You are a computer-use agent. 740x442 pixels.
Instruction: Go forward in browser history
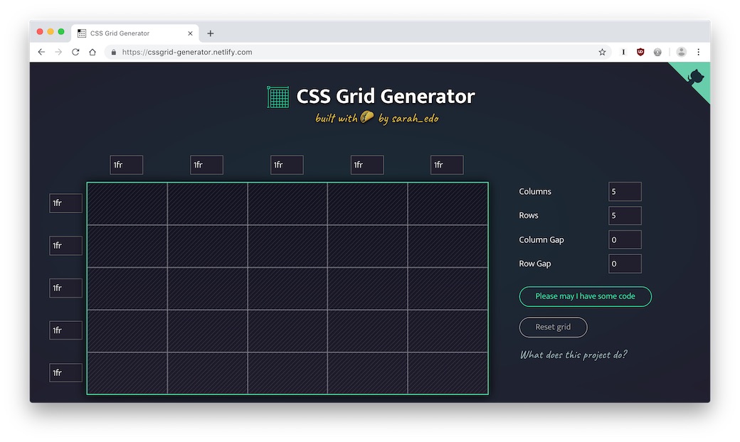(x=58, y=52)
